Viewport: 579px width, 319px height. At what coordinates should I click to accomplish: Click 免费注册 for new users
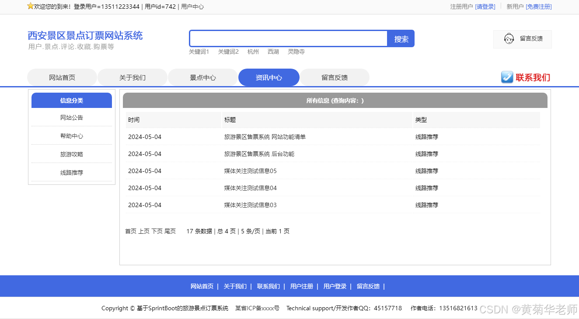(x=538, y=7)
